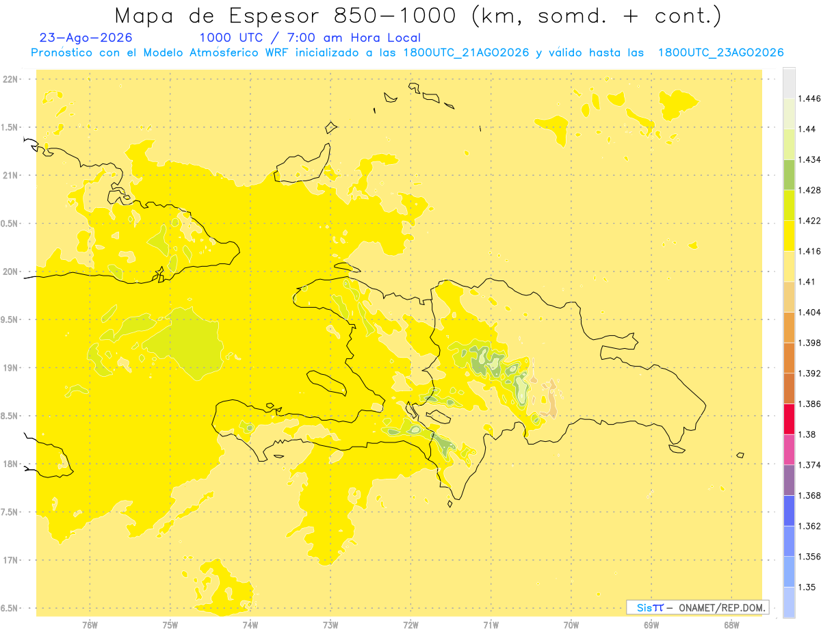Click the latitude axis label '7.5N'
Image resolution: width=821 pixels, height=634 pixels.
point(10,512)
